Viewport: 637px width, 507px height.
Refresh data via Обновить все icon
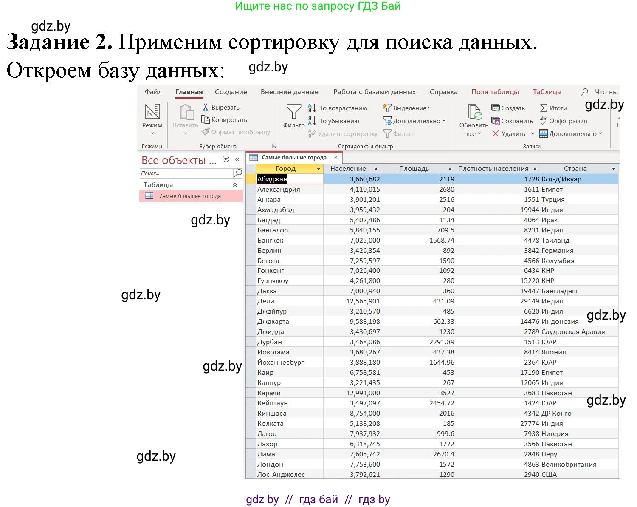pos(474,111)
